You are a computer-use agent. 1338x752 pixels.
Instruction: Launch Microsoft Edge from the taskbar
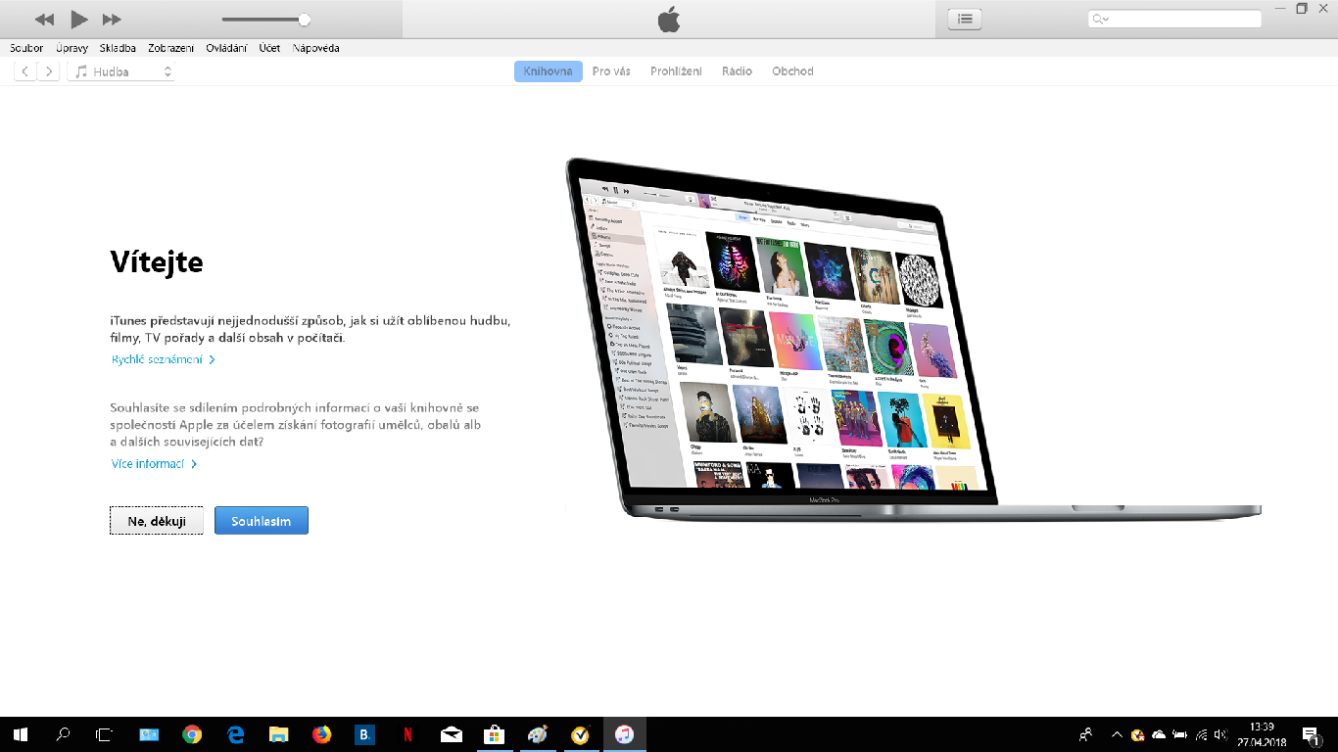point(235,734)
